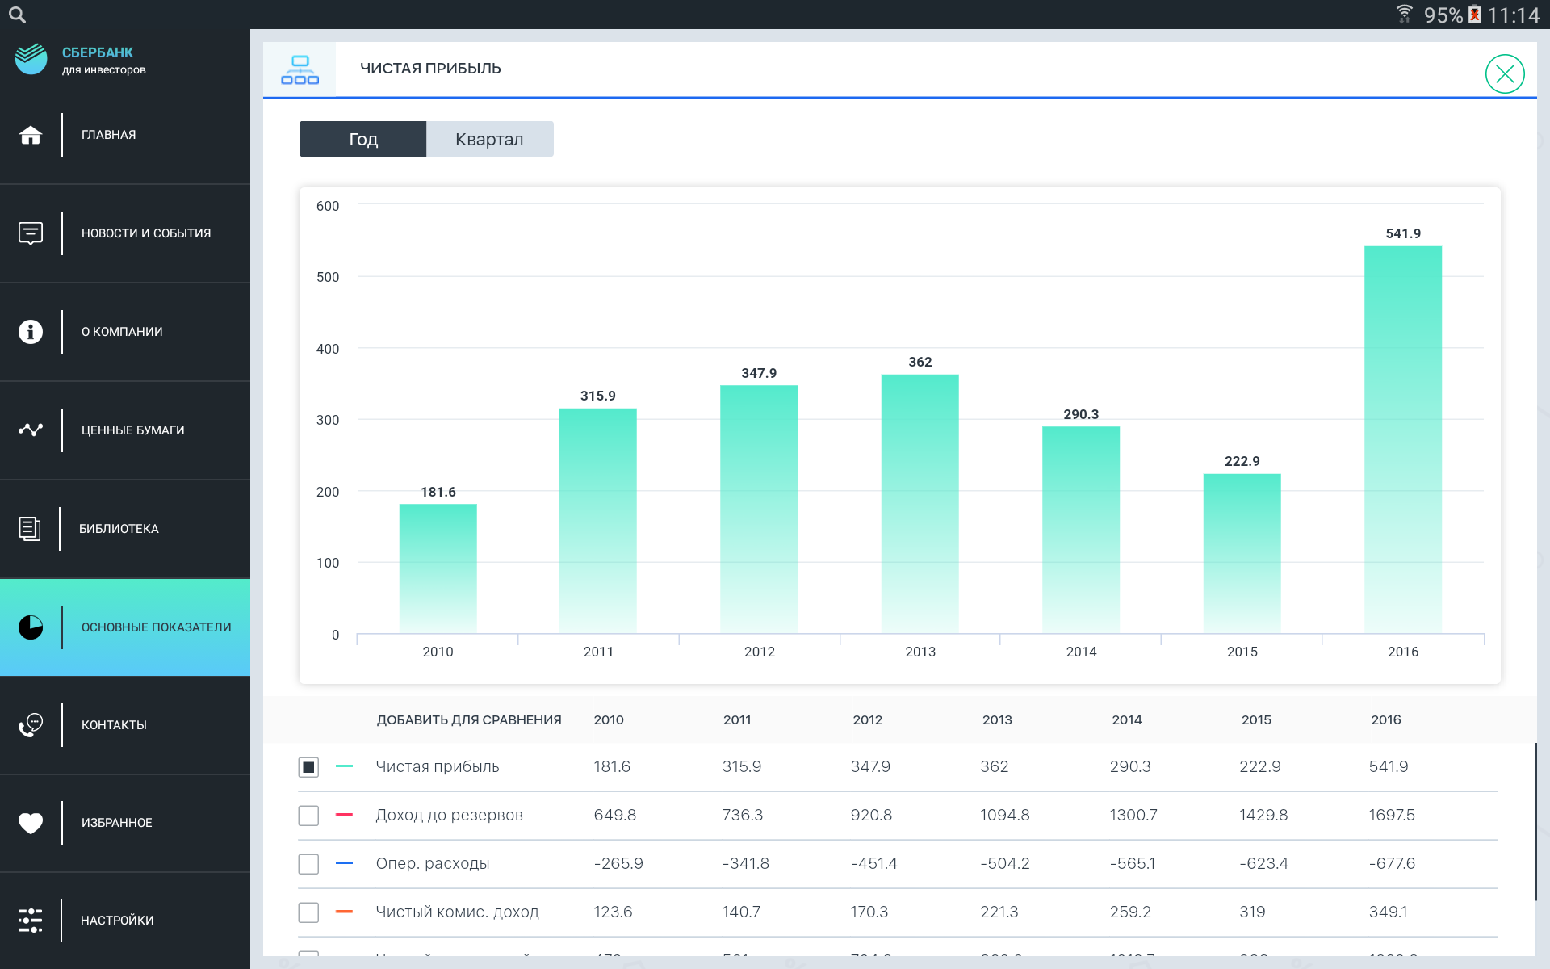This screenshot has height=969, width=1550.
Task: Click the hierarchy structure icon in header
Action: [300, 70]
